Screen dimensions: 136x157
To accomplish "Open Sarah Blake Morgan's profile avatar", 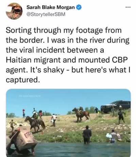I will [x=14, y=11].
